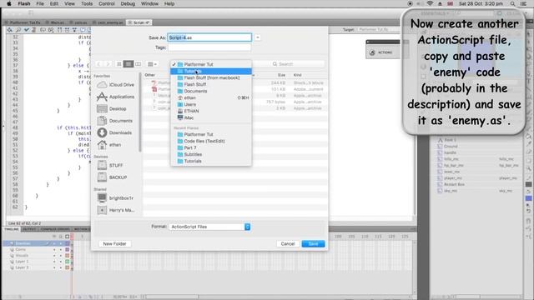The width and height of the screenshot is (534, 300).
Task: Collapse save dialog with arrow beside filename
Action: (x=258, y=37)
